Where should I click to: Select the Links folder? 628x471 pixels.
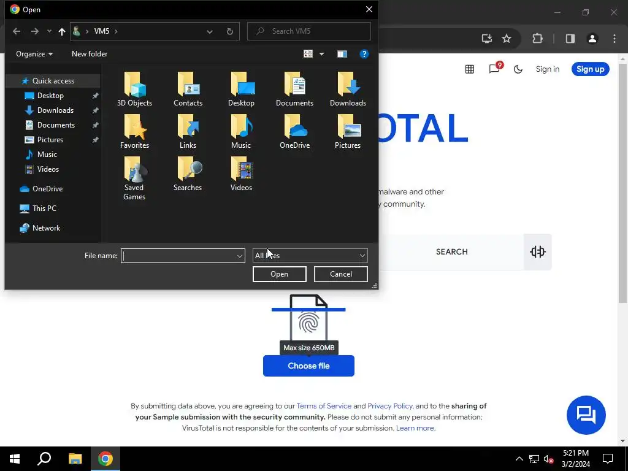click(x=188, y=131)
